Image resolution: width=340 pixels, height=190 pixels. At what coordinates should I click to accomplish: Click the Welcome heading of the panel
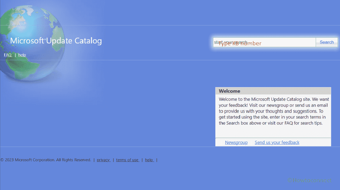pos(229,91)
